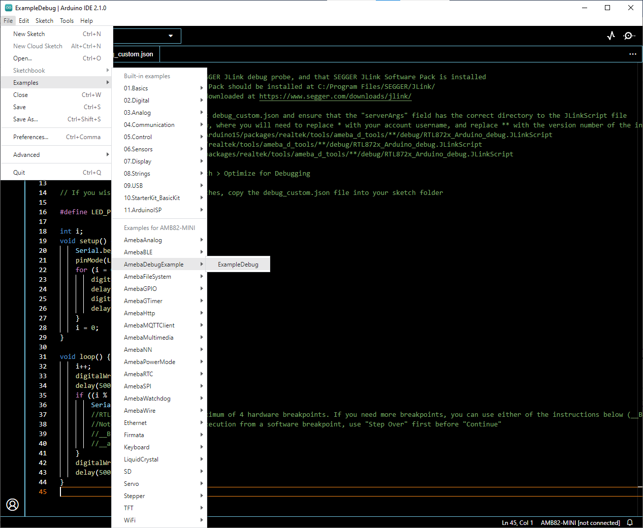
Task: Expand 03.Analog examples submenu
Action: 159,113
